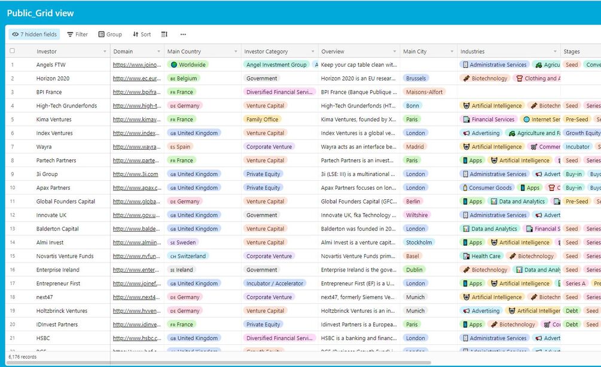Click the Brussels city tag
601x367 pixels.
[416, 78]
